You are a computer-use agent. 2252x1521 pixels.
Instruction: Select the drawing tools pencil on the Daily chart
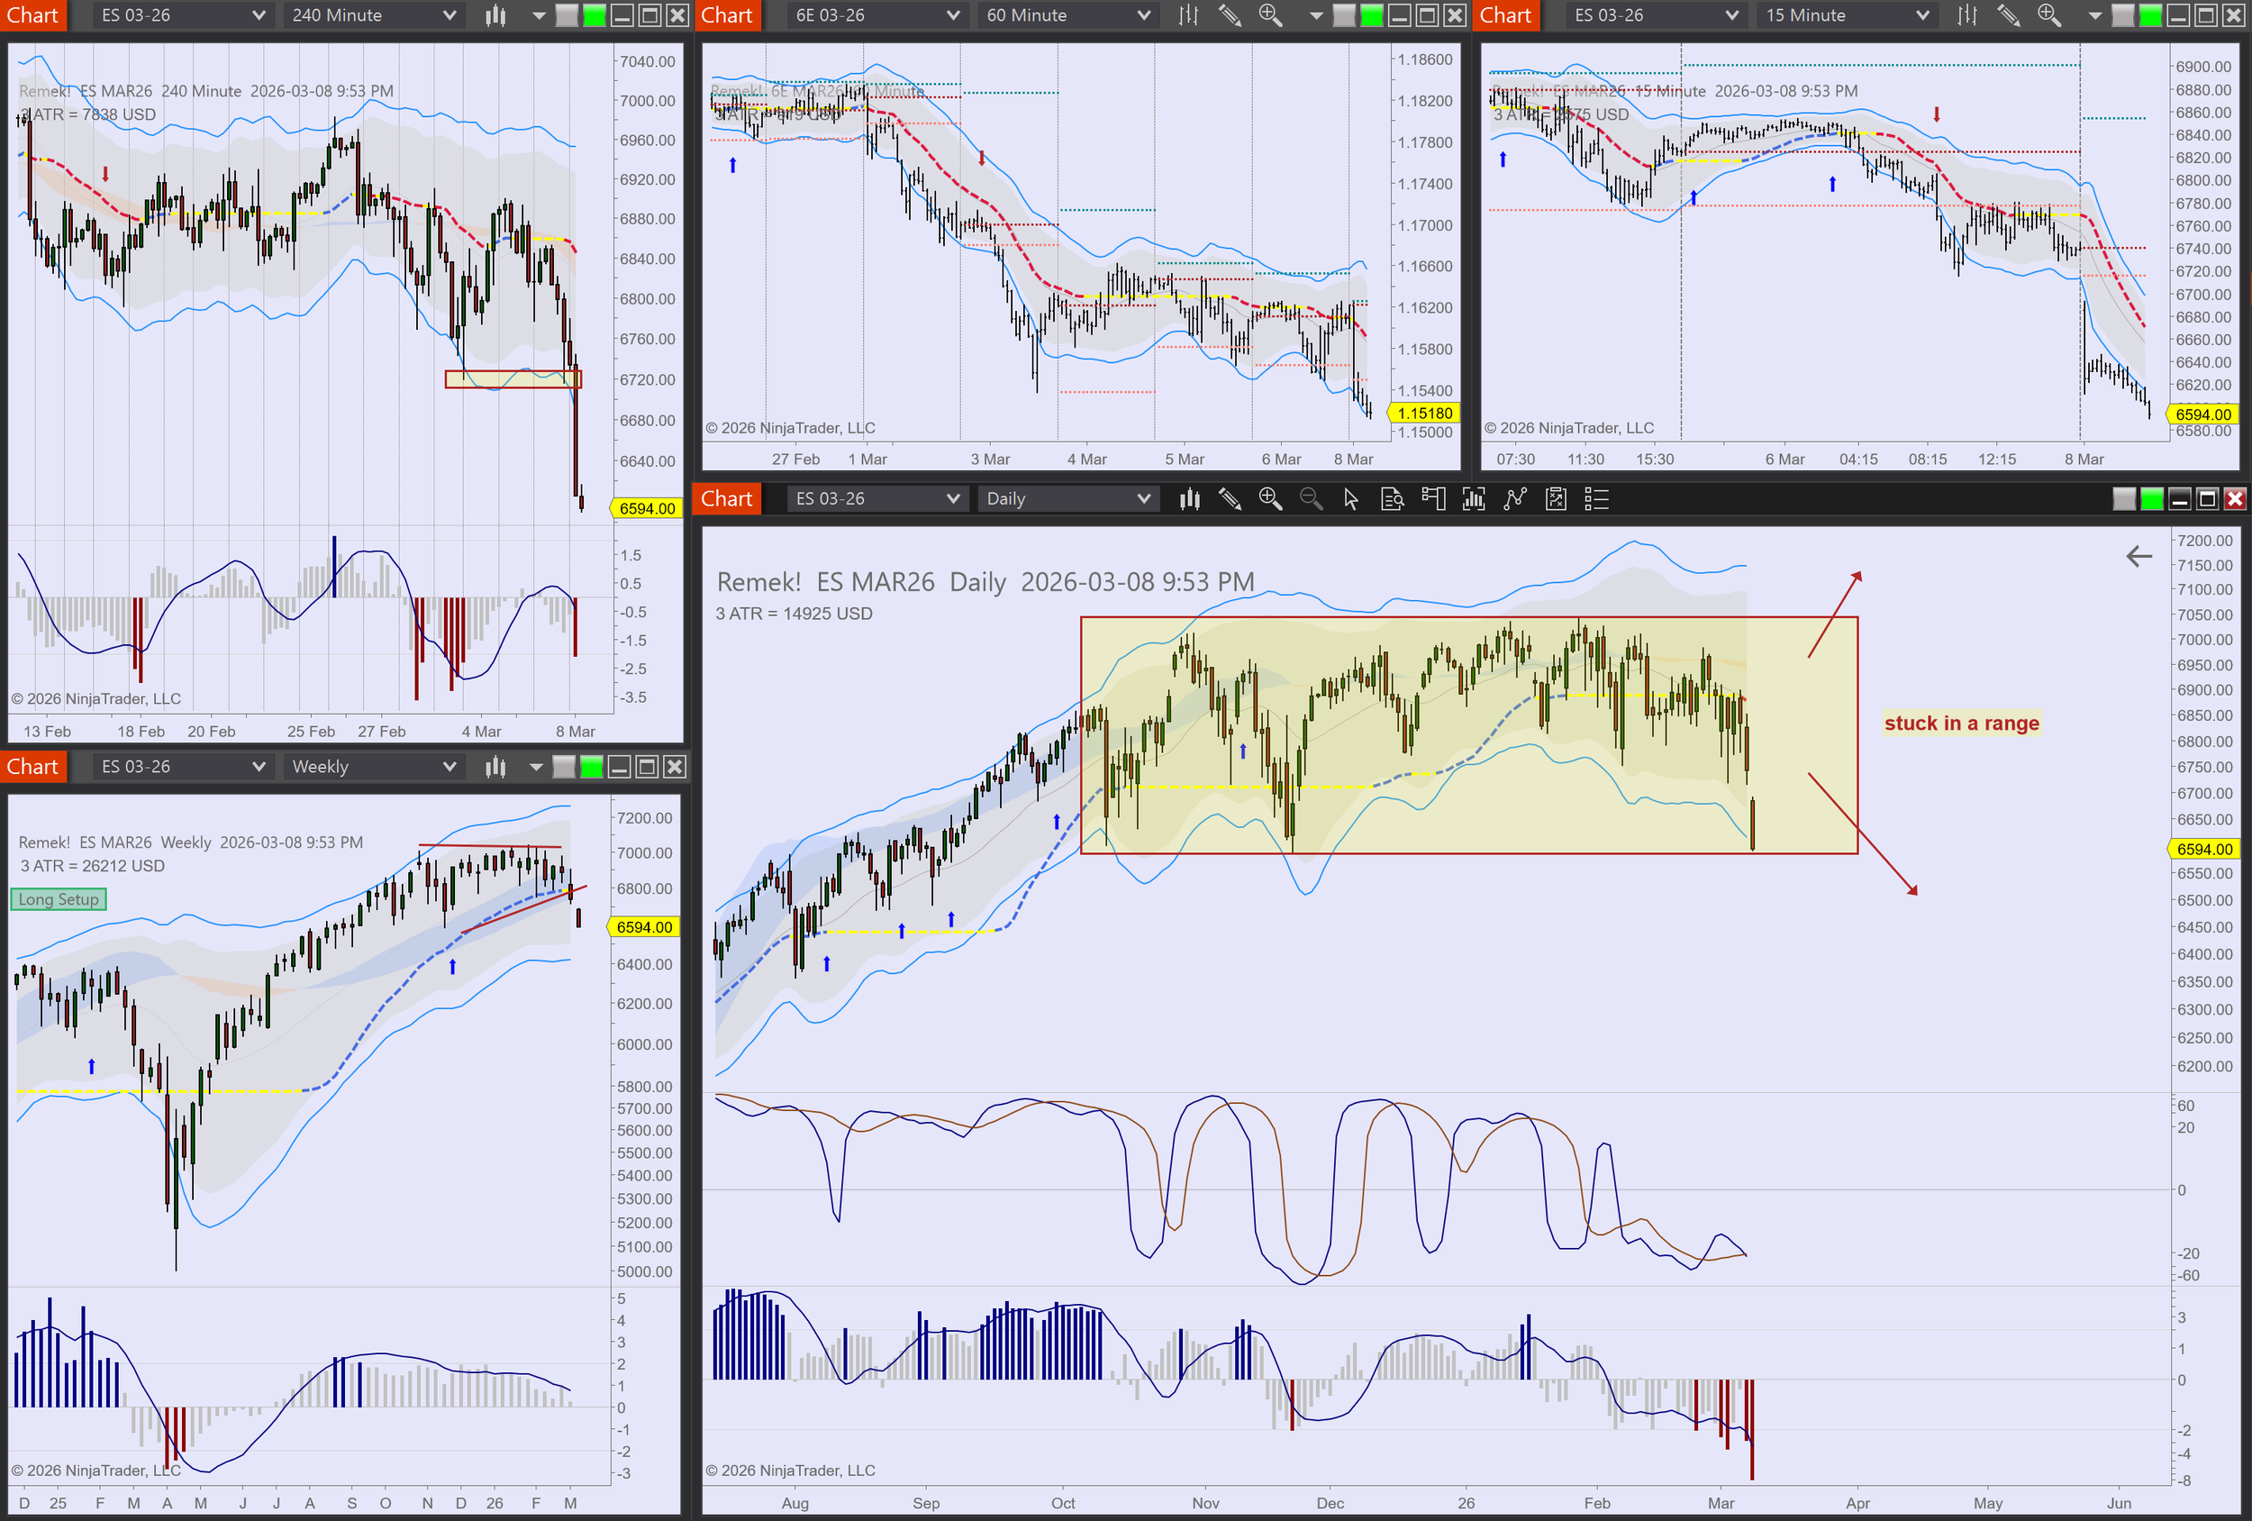click(1230, 499)
